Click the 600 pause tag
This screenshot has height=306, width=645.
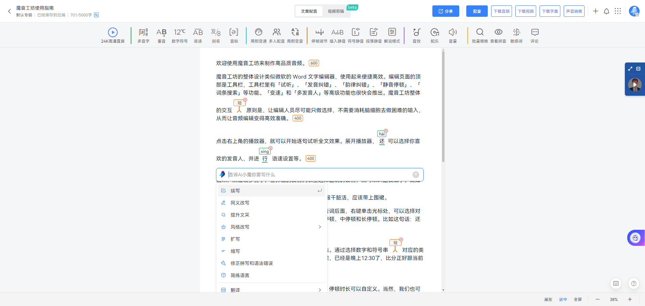(x=314, y=63)
